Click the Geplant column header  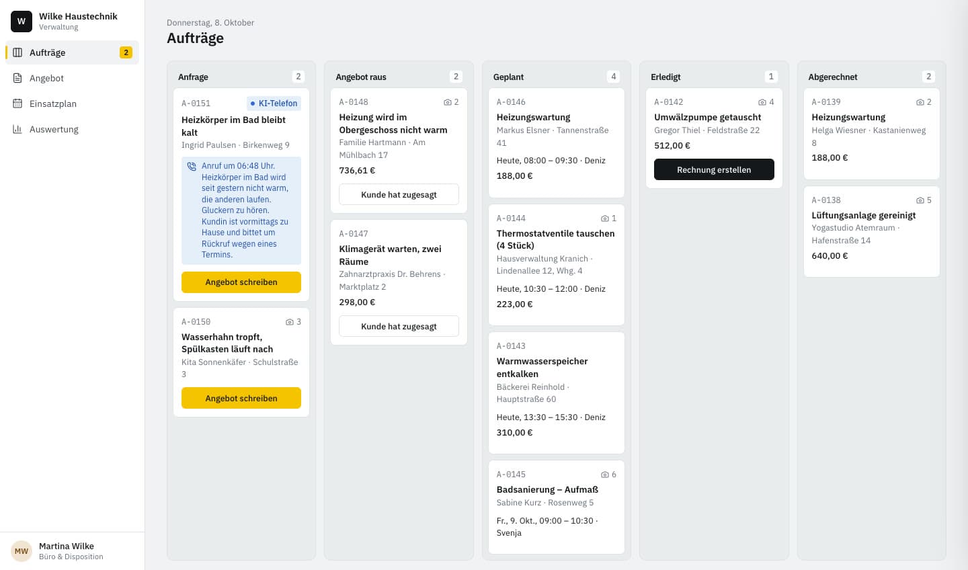508,77
